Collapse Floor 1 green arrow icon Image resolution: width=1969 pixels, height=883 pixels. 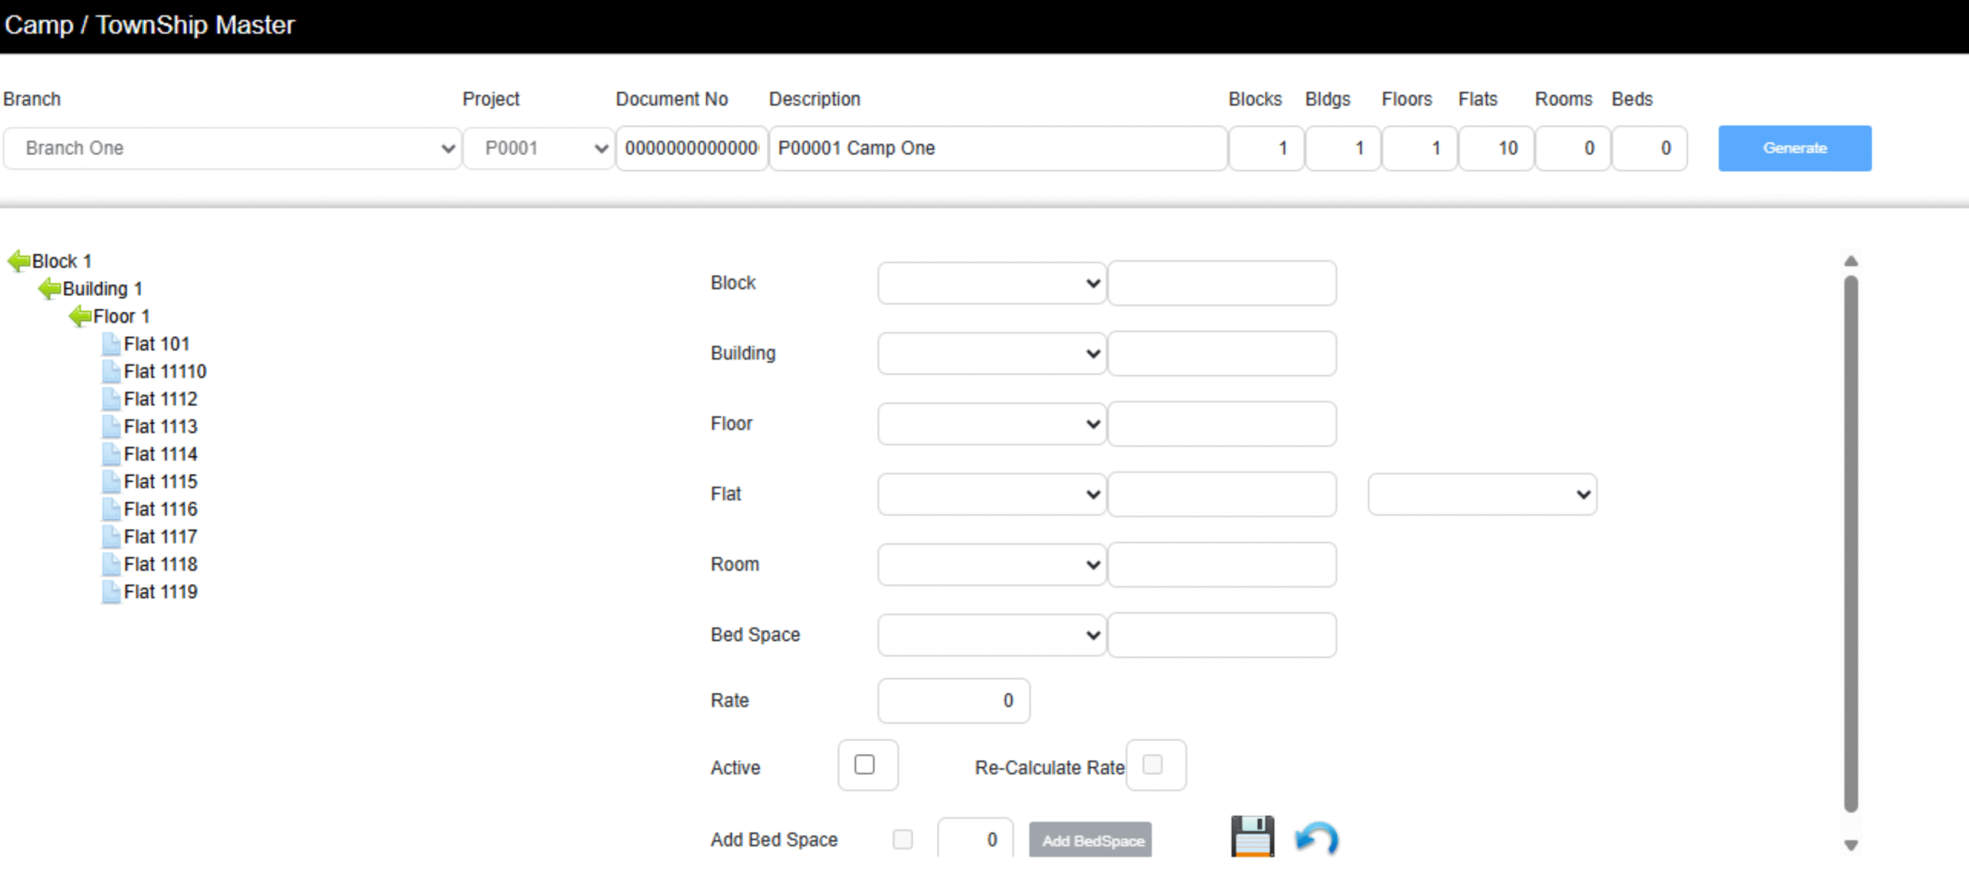(80, 316)
